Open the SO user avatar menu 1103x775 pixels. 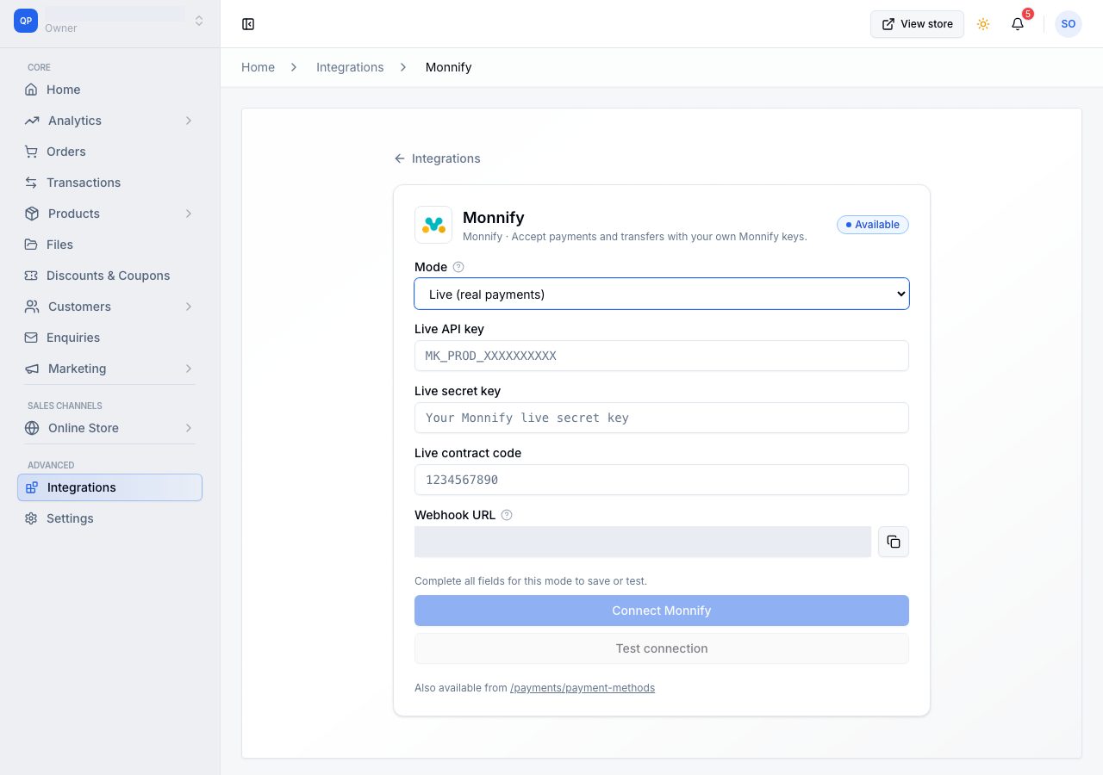pos(1069,24)
